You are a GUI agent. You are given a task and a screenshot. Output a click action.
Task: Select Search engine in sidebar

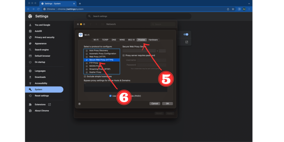click(x=42, y=50)
